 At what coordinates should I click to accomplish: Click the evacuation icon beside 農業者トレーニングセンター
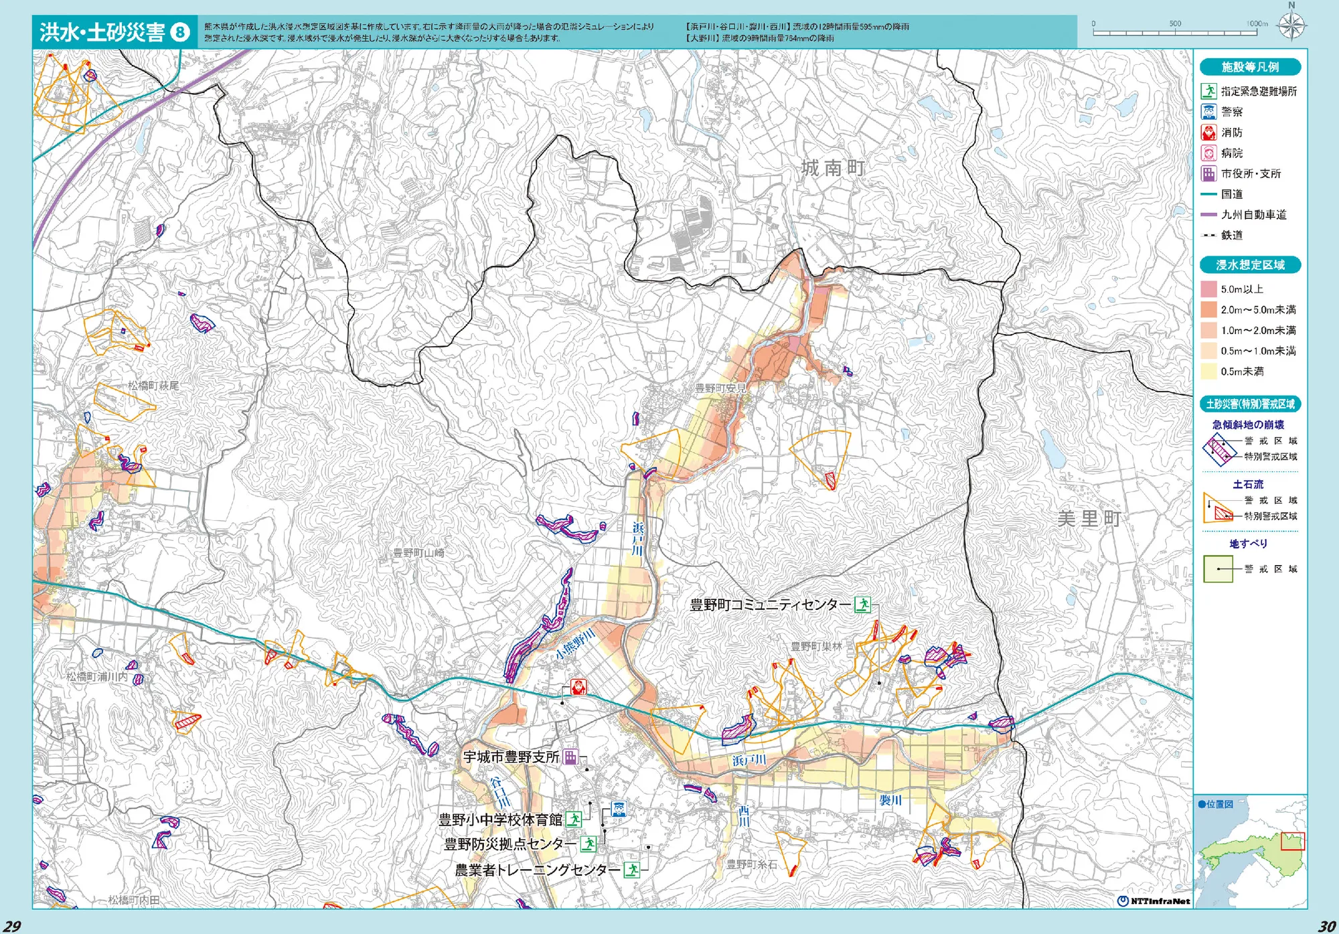pyautogui.click(x=631, y=870)
